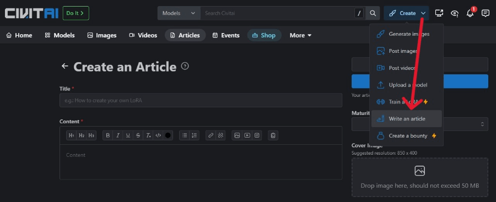
Task: Open the Videos tab
Action: coord(143,35)
